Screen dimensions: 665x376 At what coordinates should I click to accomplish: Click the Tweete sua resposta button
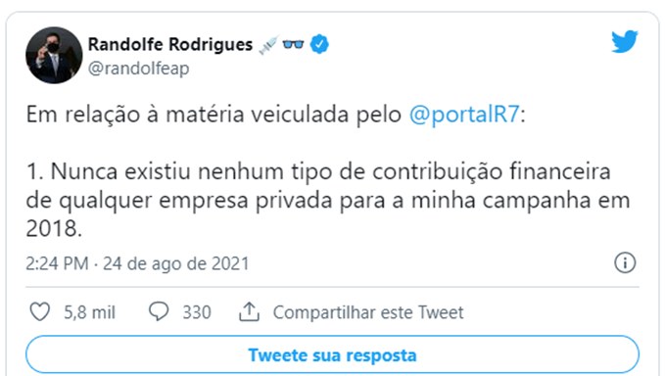[x=333, y=355]
